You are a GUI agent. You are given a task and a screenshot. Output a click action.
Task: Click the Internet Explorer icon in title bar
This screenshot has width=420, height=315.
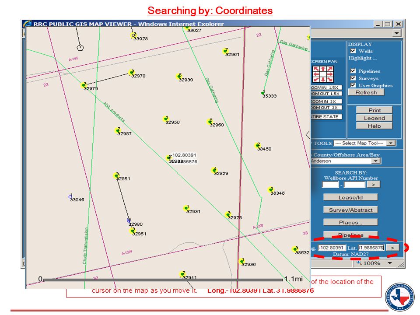pyautogui.click(x=27, y=24)
